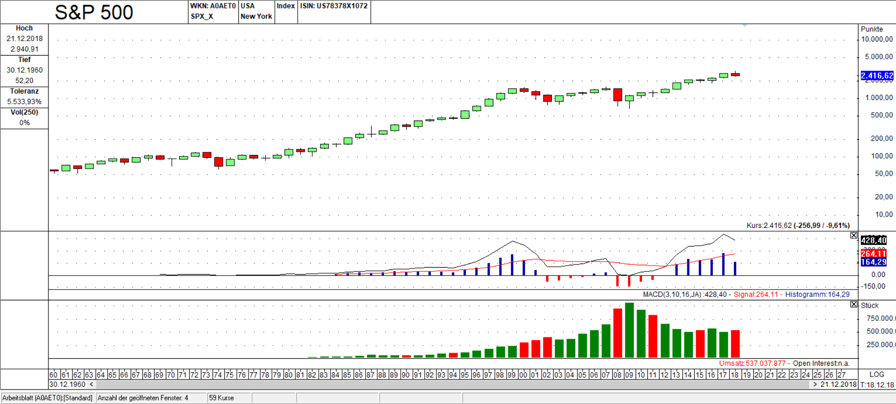Click the red signal value tag 264,11
This screenshot has height=404, width=896.
click(874, 254)
